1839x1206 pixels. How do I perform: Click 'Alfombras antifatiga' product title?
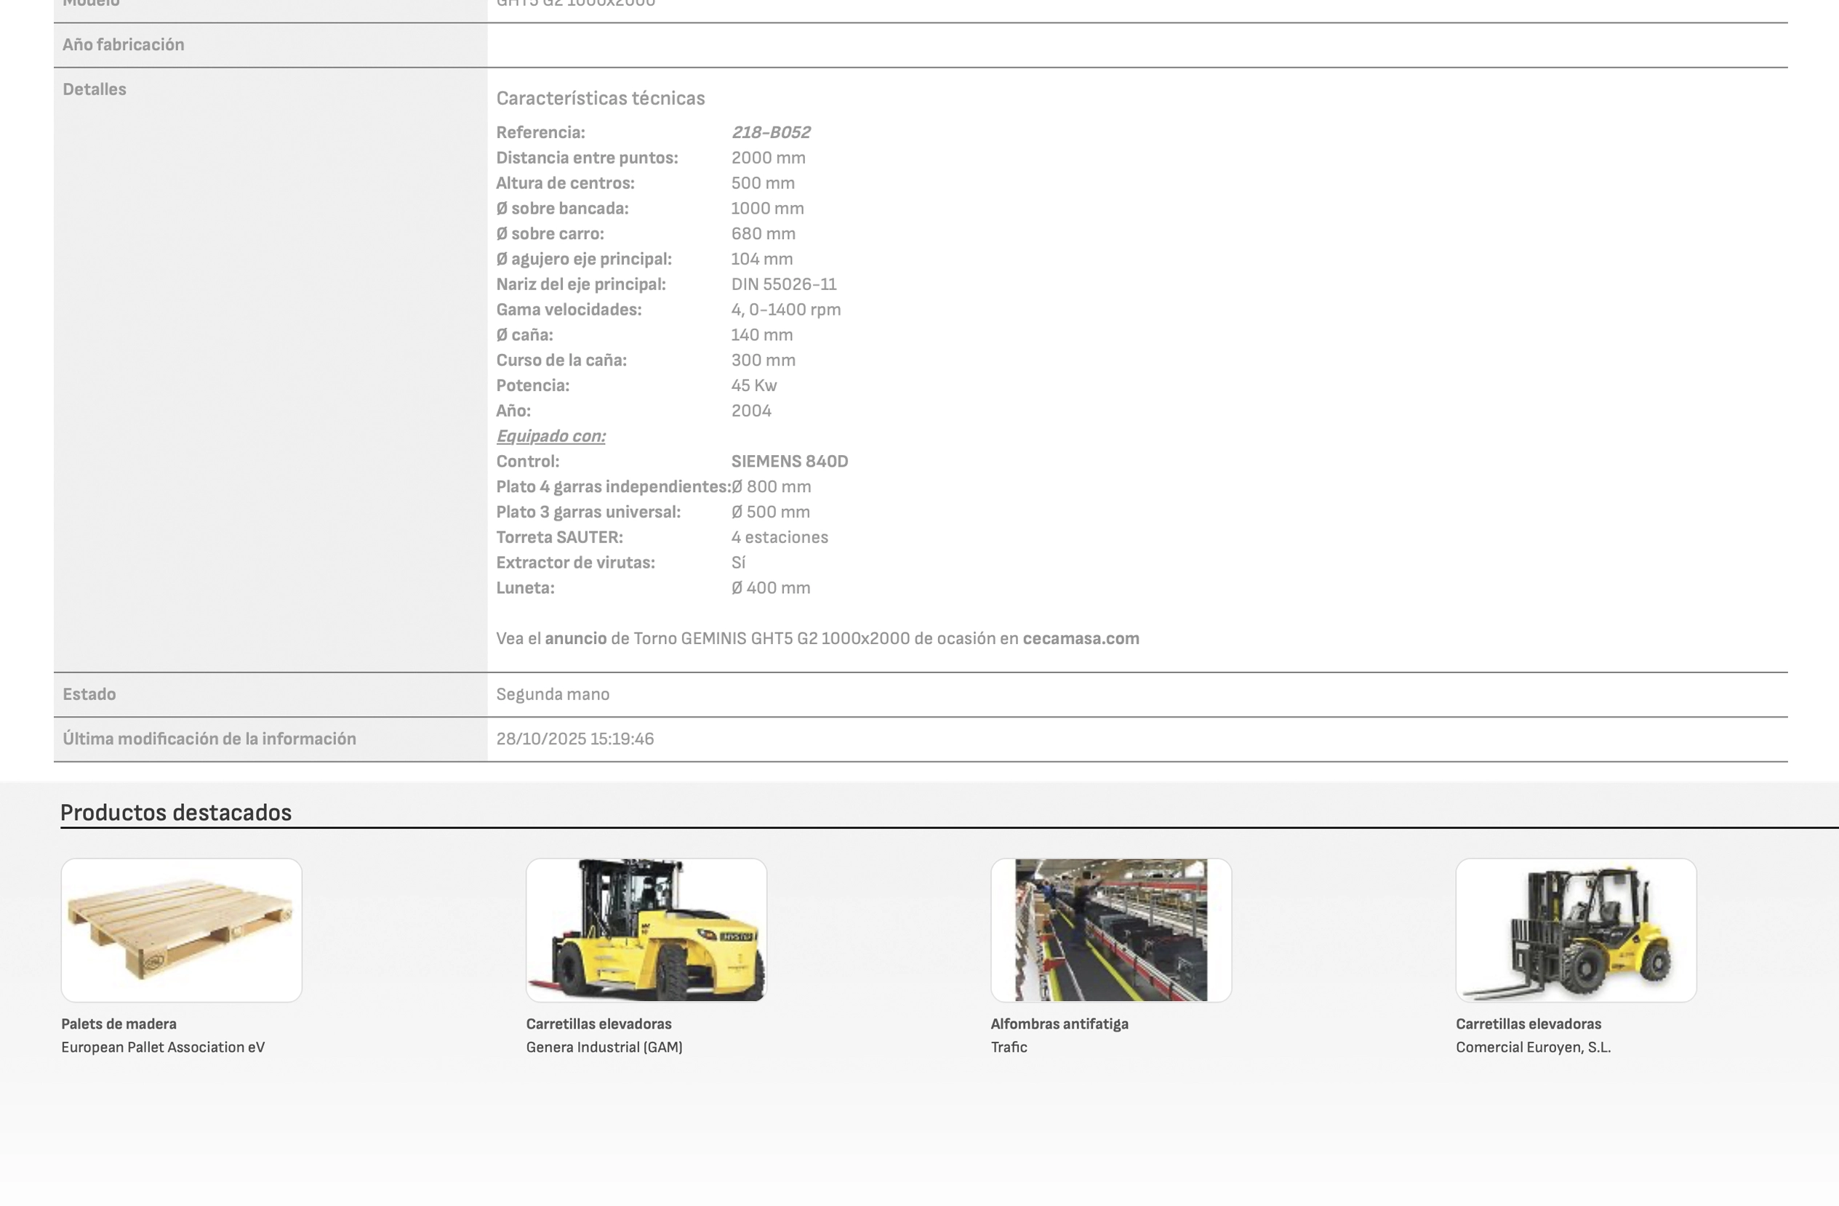click(x=1059, y=1024)
